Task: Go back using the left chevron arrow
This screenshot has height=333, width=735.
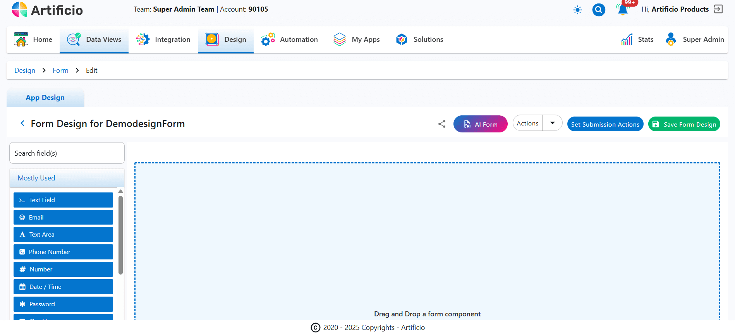Action: [22, 123]
